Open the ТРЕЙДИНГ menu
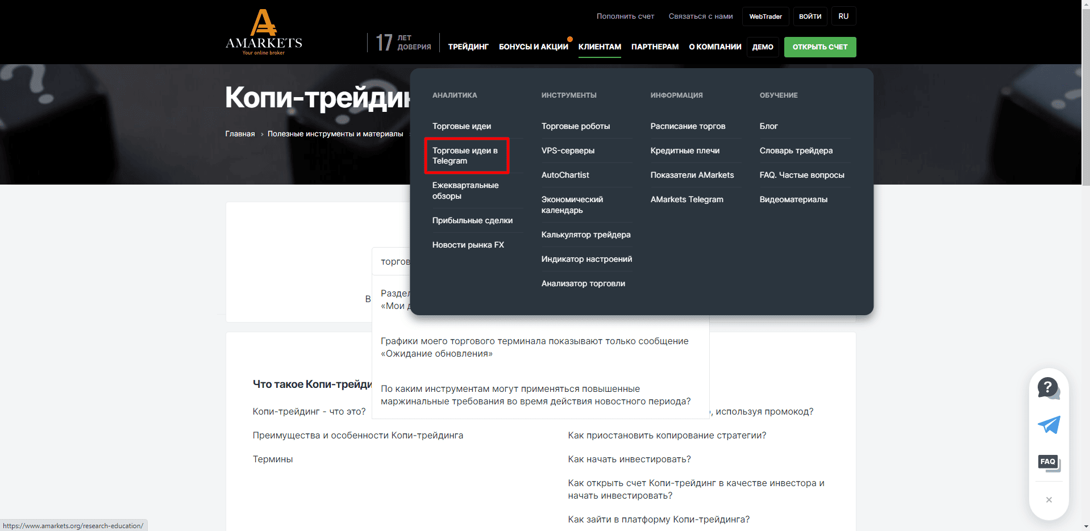The width and height of the screenshot is (1090, 531). coord(468,47)
